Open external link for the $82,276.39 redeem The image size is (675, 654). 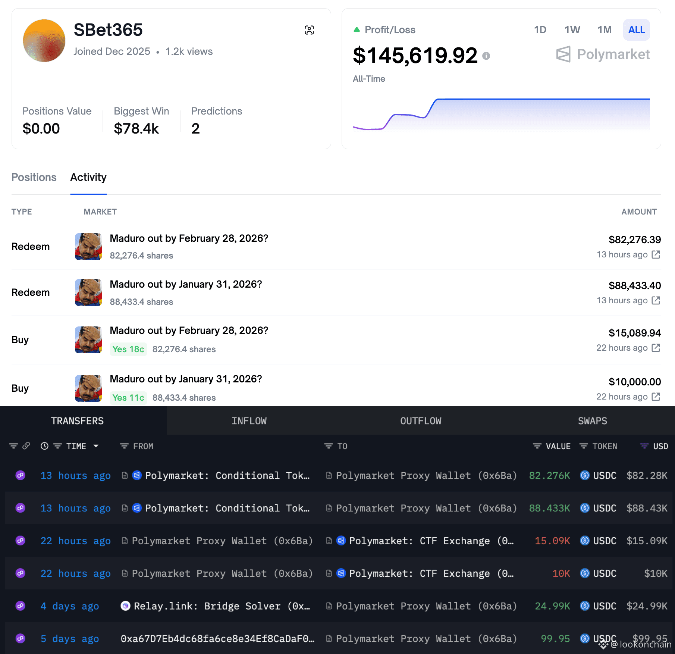point(655,255)
